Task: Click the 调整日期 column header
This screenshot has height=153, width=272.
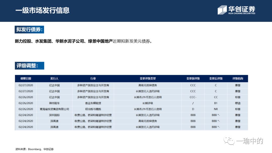Action: (26, 79)
